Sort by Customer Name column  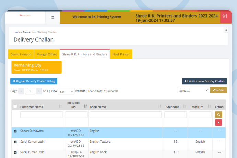click(60, 106)
